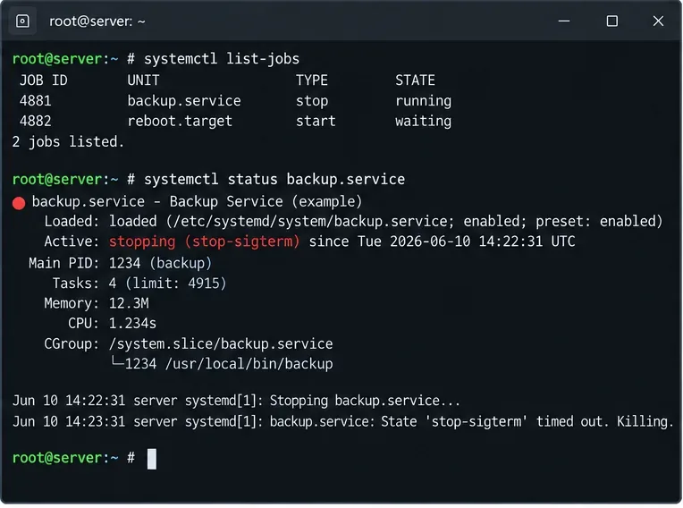Click job ID 4882
Viewport: 683px width, 508px height.
pyautogui.click(x=35, y=121)
